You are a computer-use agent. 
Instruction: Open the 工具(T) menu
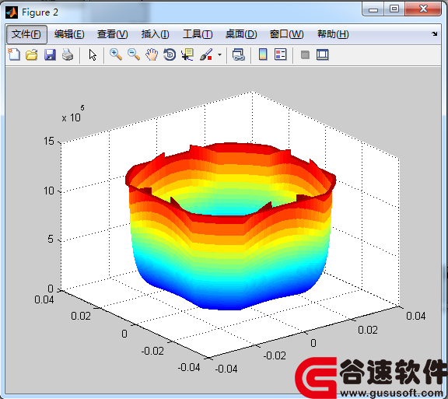198,34
